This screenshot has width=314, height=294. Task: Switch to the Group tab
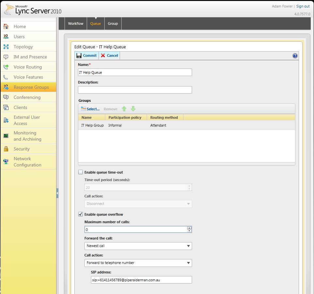coord(113,23)
